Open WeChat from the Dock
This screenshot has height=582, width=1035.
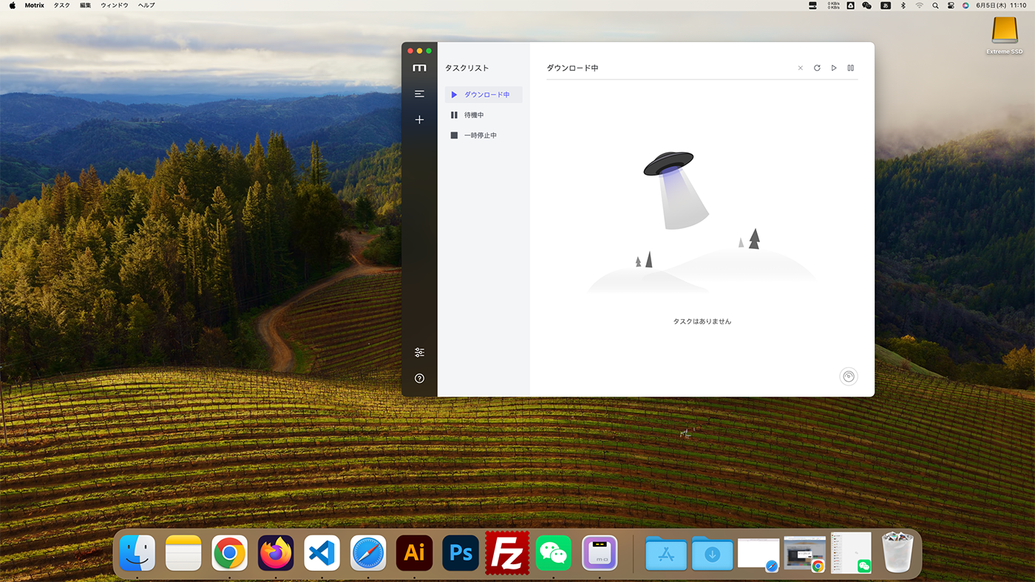pos(553,552)
